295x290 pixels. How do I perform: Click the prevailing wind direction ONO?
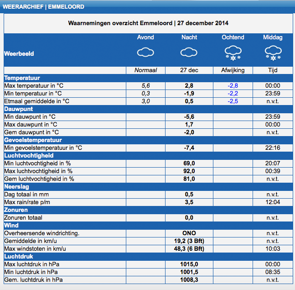[x=189, y=233]
